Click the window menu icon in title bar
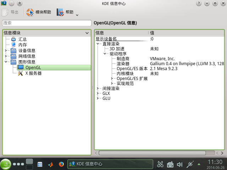The width and height of the screenshot is (227, 170). coord(4,3)
